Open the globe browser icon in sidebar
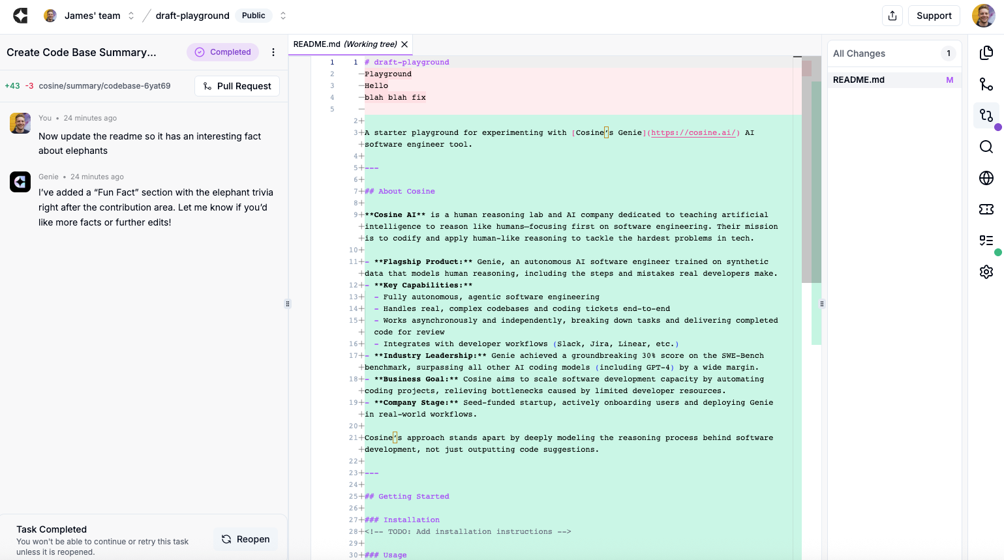 [986, 178]
